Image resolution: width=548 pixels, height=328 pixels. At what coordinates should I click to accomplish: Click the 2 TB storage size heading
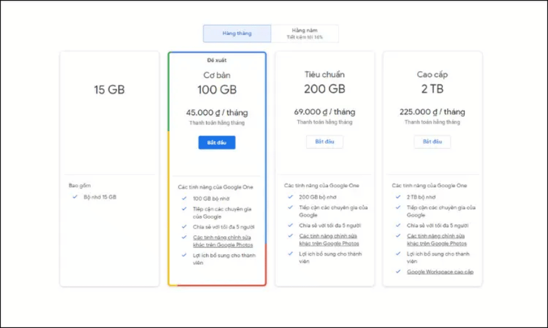432,89
